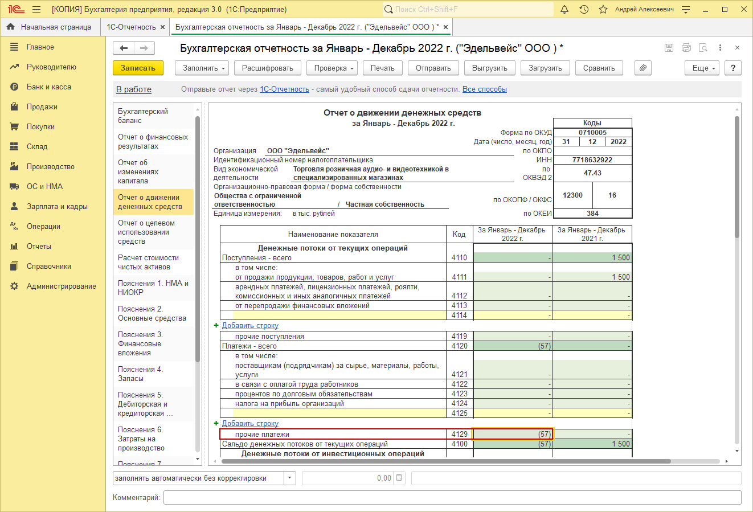The height and width of the screenshot is (512, 753).
Task: Expand the Заполнить dropdown button
Action: (x=202, y=68)
